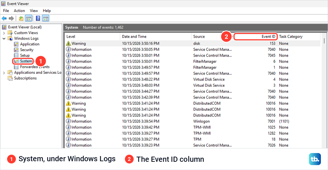Screen dimensions: 328x170
Task: Click the Applications and Services Logs folder icon
Action: coord(10,72)
